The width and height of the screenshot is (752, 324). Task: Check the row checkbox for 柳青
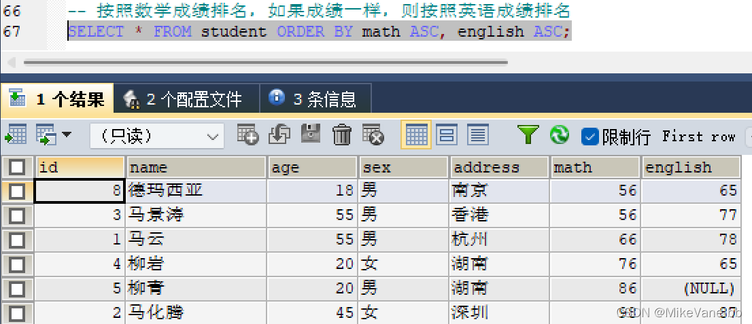pyautogui.click(x=17, y=289)
